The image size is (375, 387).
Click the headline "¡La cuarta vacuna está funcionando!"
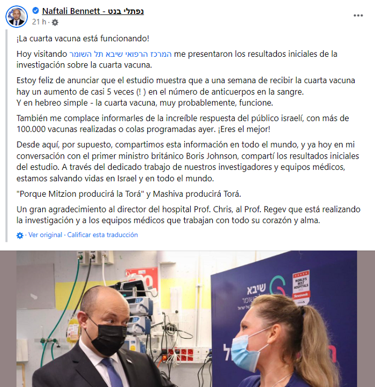point(82,39)
